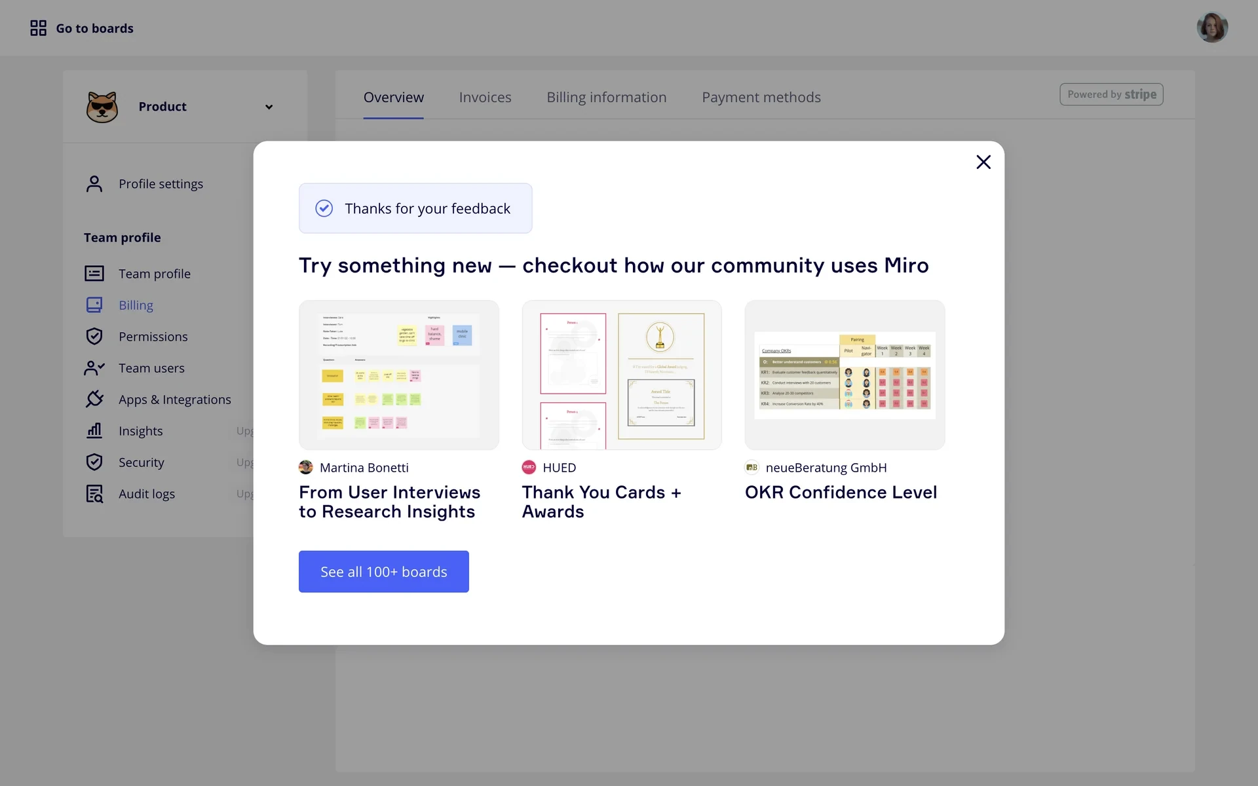Screen dimensions: 1258x786
Task: Open the User Interviews board thumbnail
Action: click(399, 375)
